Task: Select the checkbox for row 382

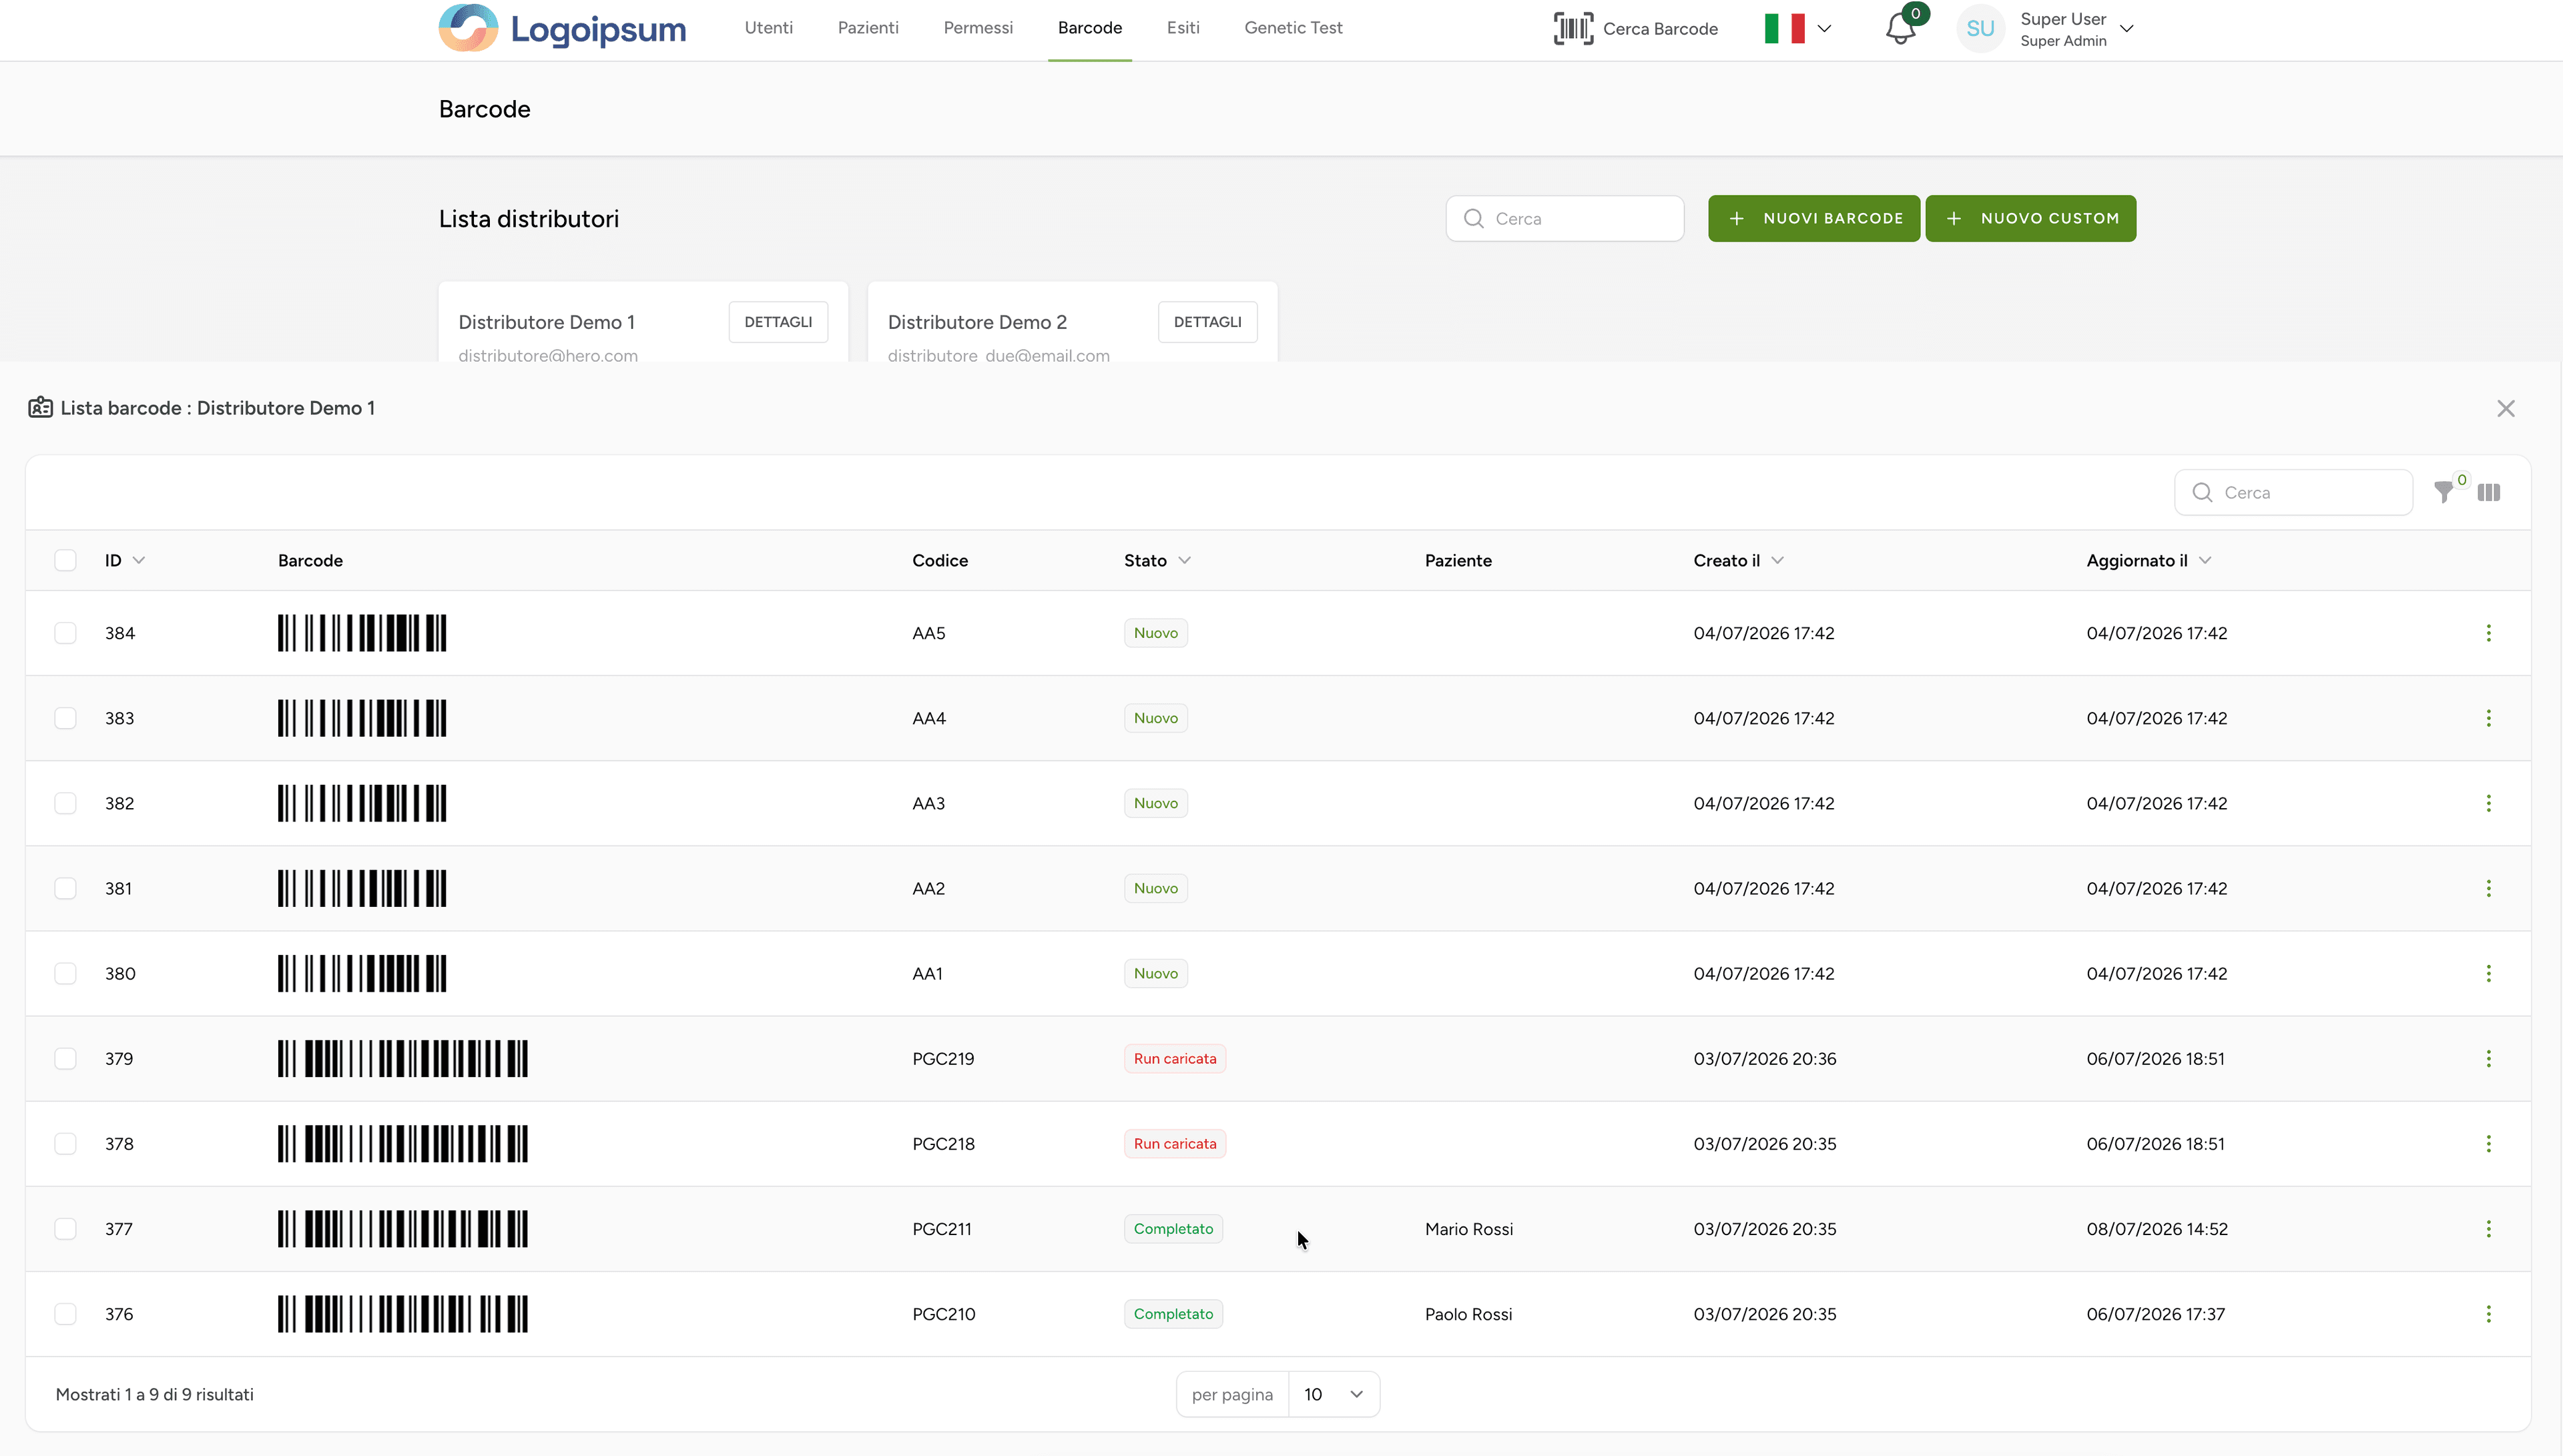Action: (65, 803)
